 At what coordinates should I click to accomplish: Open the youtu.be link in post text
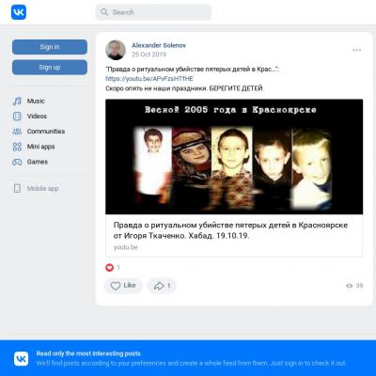point(149,79)
